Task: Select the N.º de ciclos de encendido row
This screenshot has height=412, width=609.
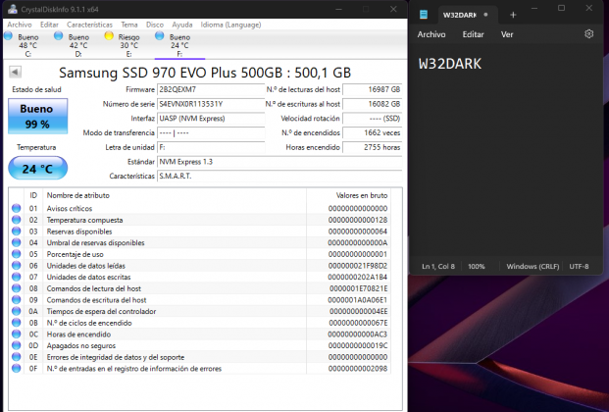Action: click(x=200, y=323)
